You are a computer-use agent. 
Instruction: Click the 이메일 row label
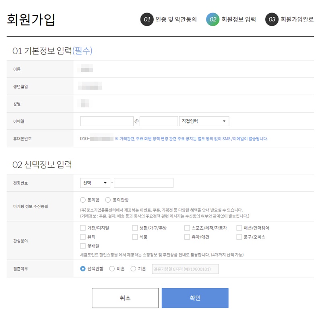[19, 121]
